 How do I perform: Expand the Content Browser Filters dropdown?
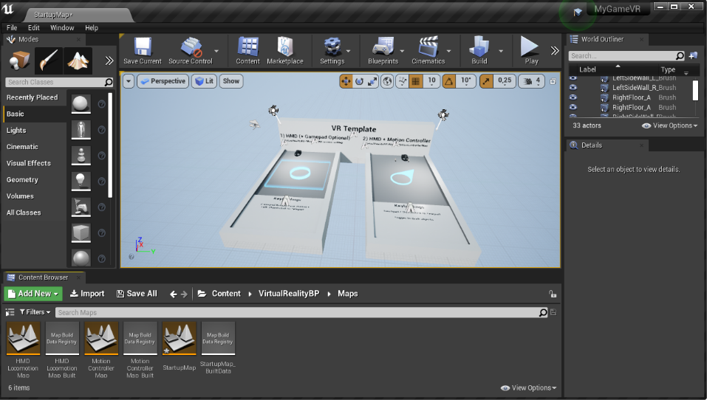pos(32,312)
